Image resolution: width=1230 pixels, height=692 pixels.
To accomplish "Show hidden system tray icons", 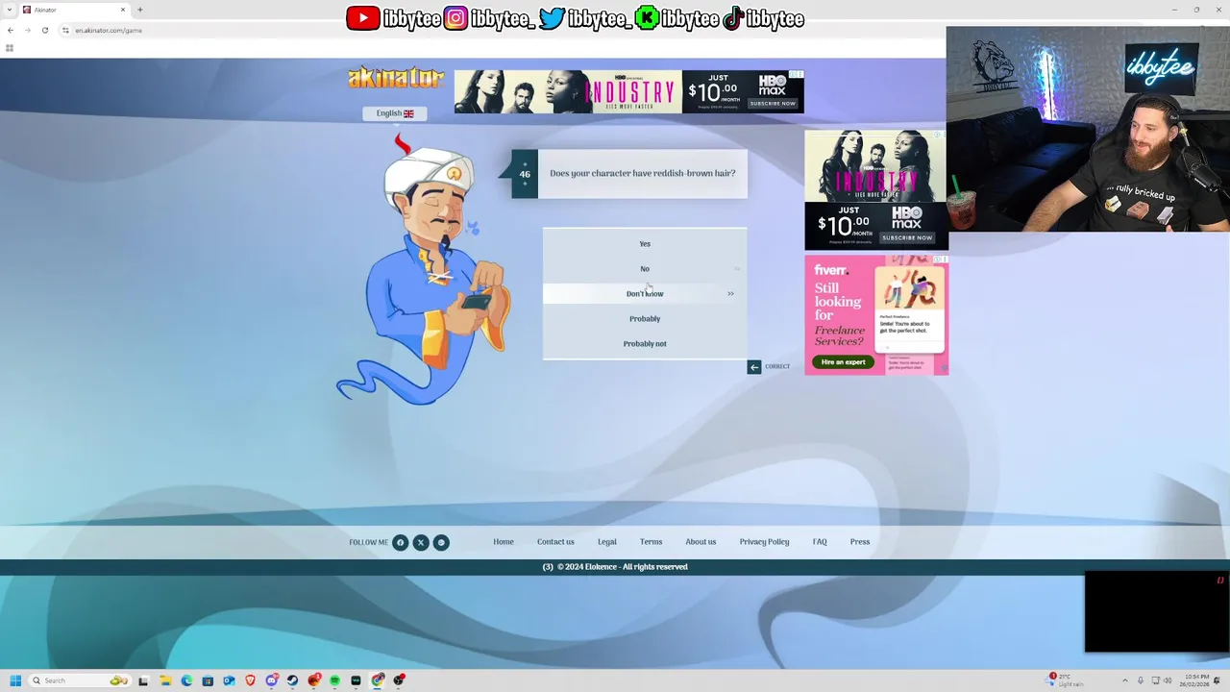I will (x=1125, y=680).
